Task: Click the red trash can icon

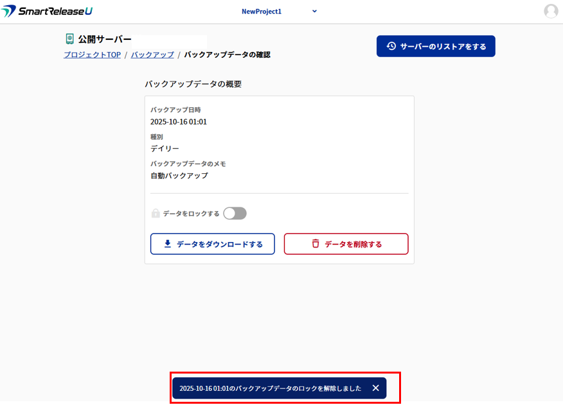Action: pyautogui.click(x=316, y=244)
